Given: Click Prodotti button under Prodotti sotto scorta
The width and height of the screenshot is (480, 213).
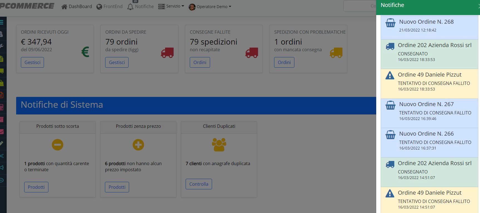Looking at the screenshot, I should [x=36, y=187].
